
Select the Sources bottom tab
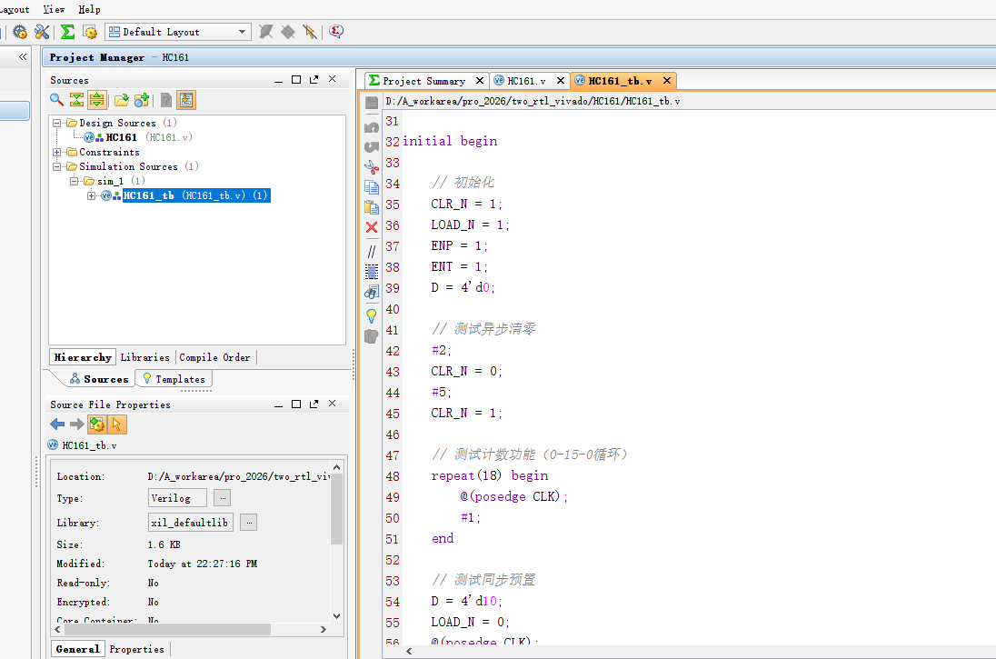click(x=99, y=379)
